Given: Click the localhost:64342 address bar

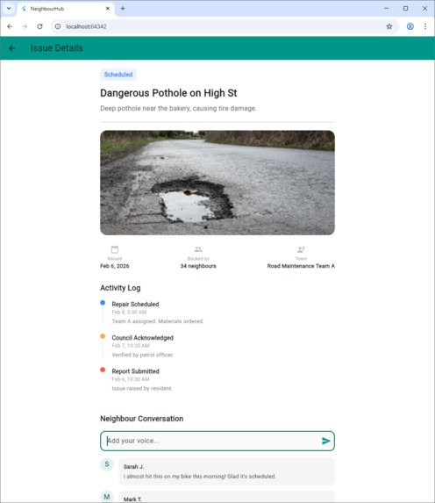Looking at the screenshot, I should coord(225,26).
